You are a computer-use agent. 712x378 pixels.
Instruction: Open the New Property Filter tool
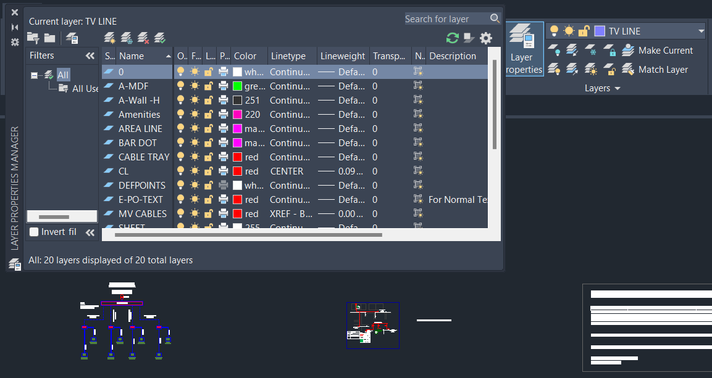click(33, 38)
